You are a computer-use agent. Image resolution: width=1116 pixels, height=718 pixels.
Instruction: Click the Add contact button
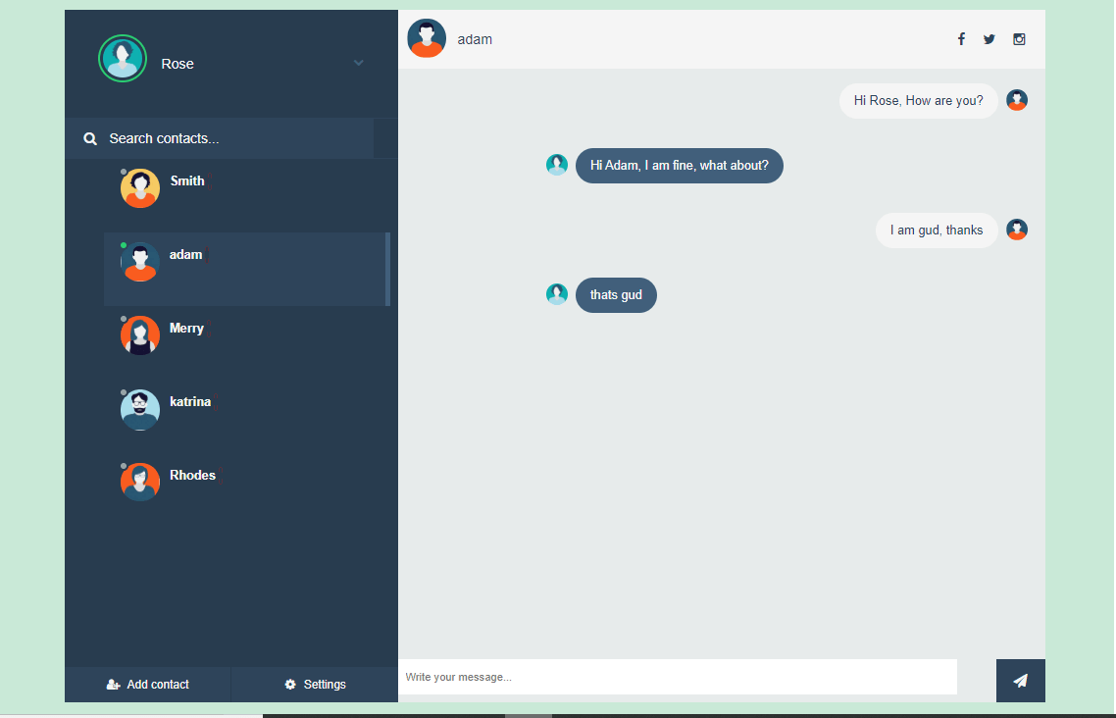(x=148, y=684)
